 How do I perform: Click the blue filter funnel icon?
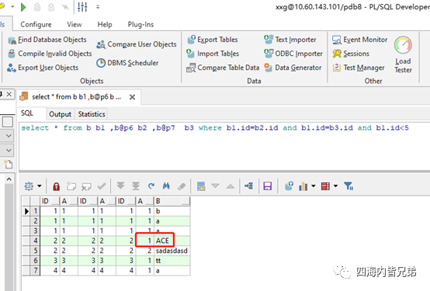(x=349, y=186)
